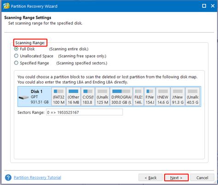
Task: Select the 40.5 GB unallocated block
Action: [x=193, y=96]
